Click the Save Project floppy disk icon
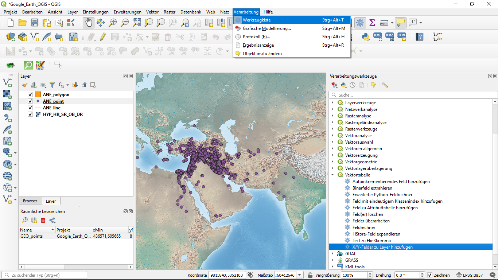 (x=35, y=23)
